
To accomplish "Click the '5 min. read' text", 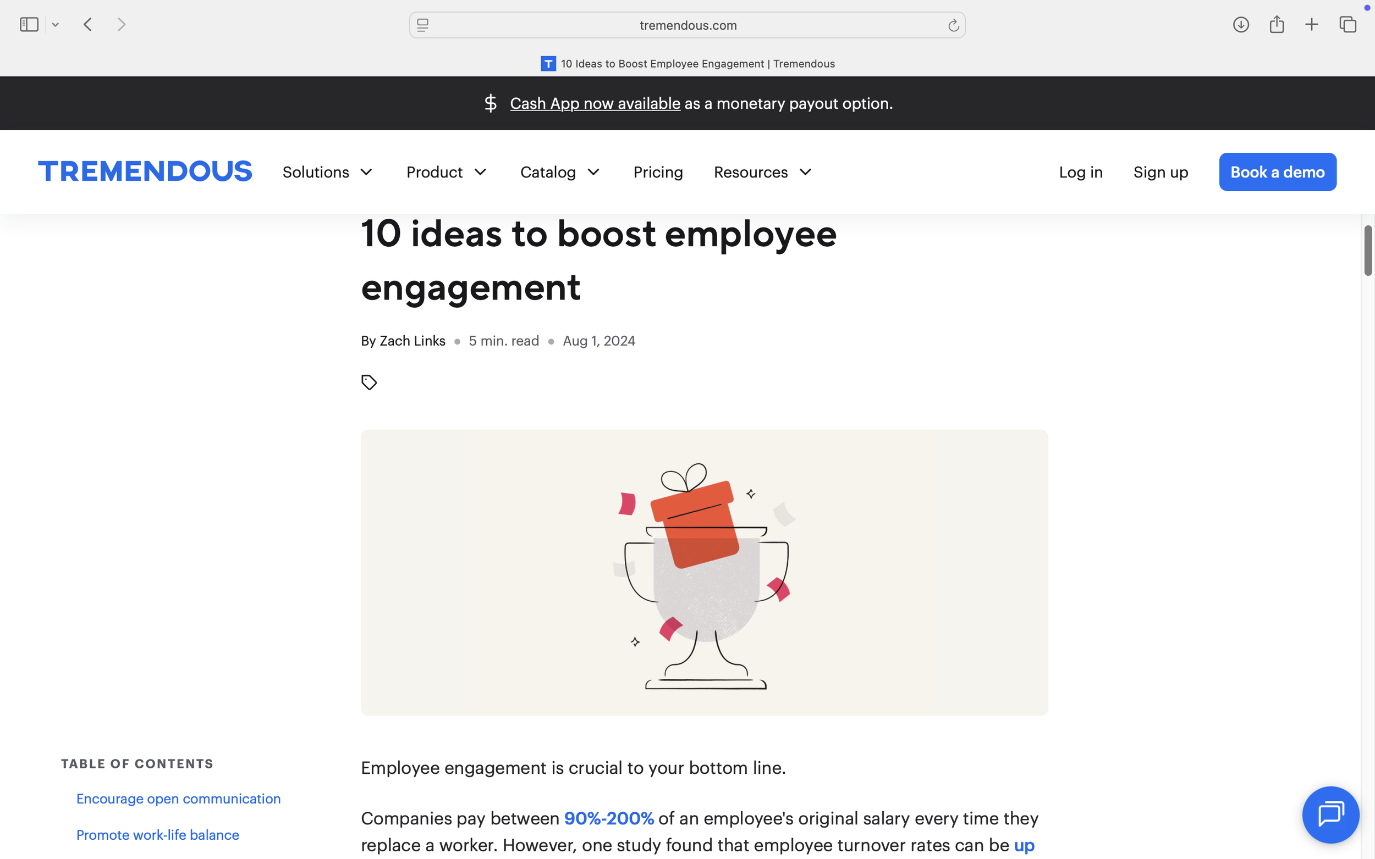I will click(504, 341).
